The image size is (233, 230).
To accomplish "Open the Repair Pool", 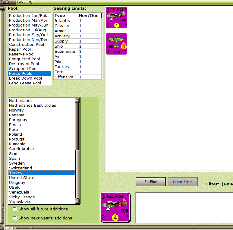I will click(x=30, y=49).
